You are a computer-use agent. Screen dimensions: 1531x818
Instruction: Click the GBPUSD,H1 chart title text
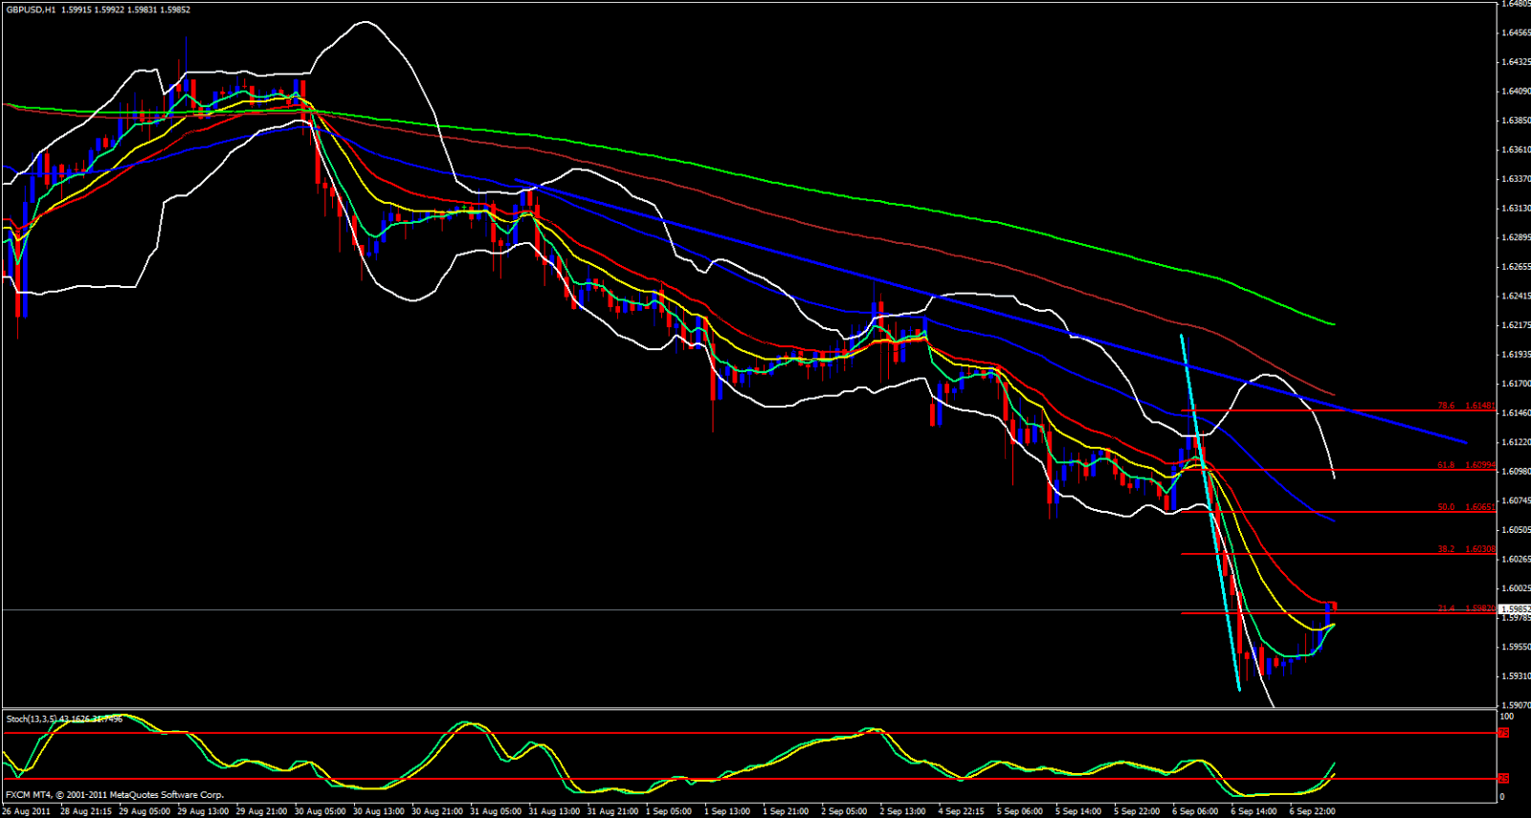[29, 10]
